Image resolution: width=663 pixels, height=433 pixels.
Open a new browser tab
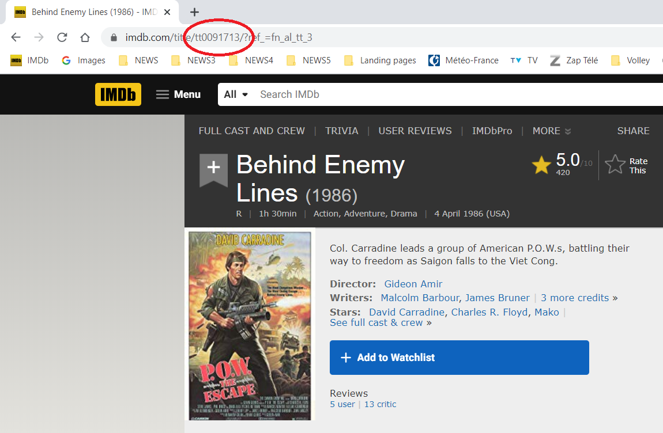pyautogui.click(x=194, y=12)
